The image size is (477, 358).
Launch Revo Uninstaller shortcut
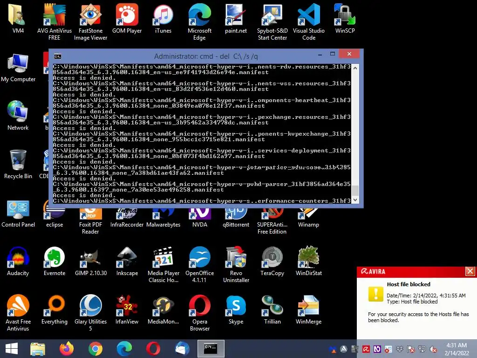point(236,264)
